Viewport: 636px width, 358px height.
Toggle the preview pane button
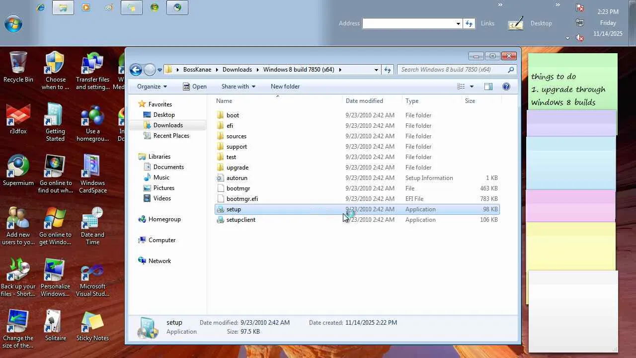pos(488,87)
